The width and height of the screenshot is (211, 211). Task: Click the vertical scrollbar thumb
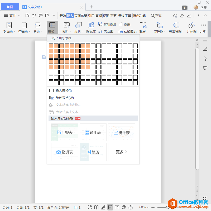pos(197,108)
